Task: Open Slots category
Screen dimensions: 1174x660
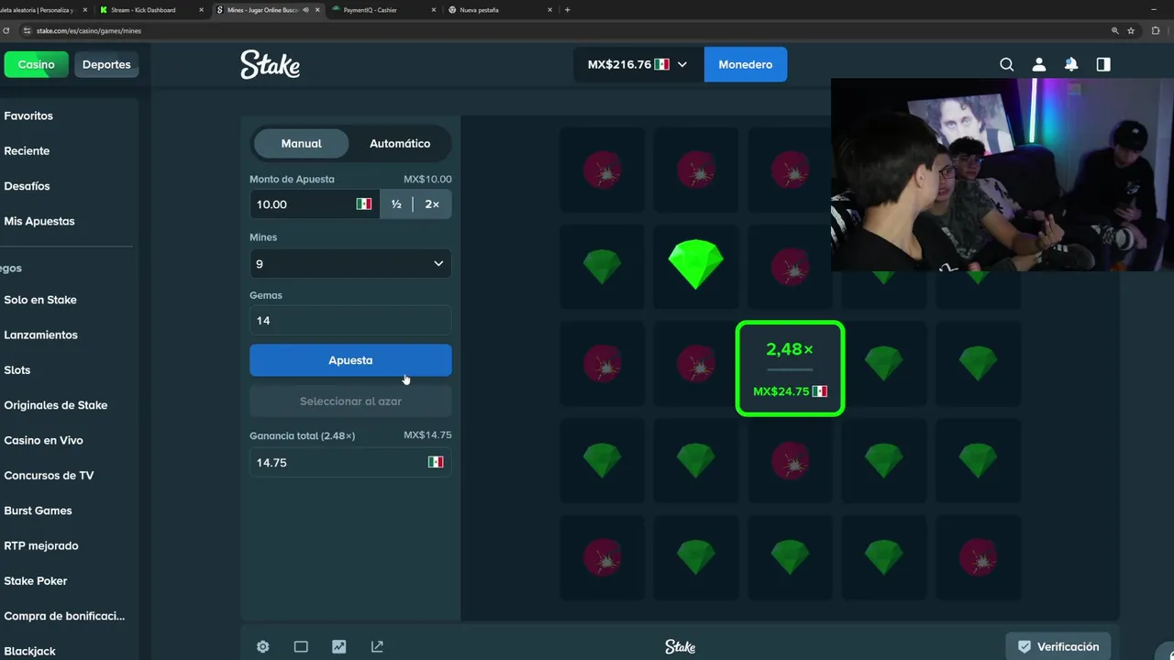Action: [x=17, y=370]
